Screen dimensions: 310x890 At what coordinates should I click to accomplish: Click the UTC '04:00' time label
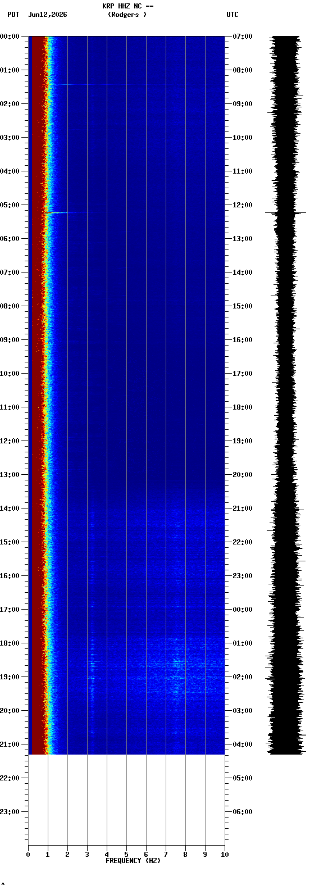(243, 744)
